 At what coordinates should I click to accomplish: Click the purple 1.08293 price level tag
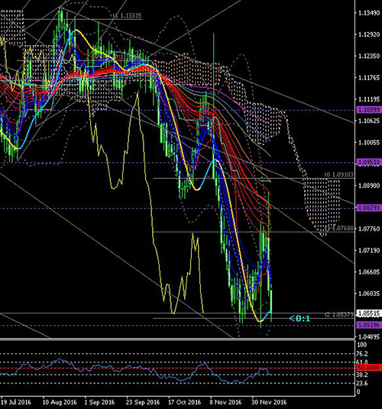pyautogui.click(x=369, y=208)
